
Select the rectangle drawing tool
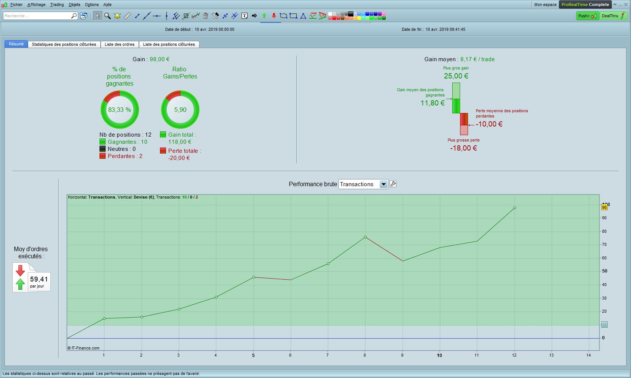point(293,16)
